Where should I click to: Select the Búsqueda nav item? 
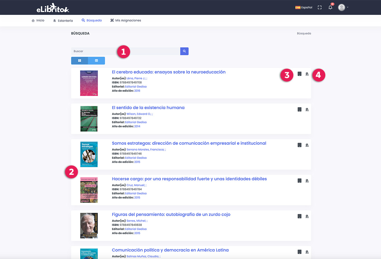point(92,20)
